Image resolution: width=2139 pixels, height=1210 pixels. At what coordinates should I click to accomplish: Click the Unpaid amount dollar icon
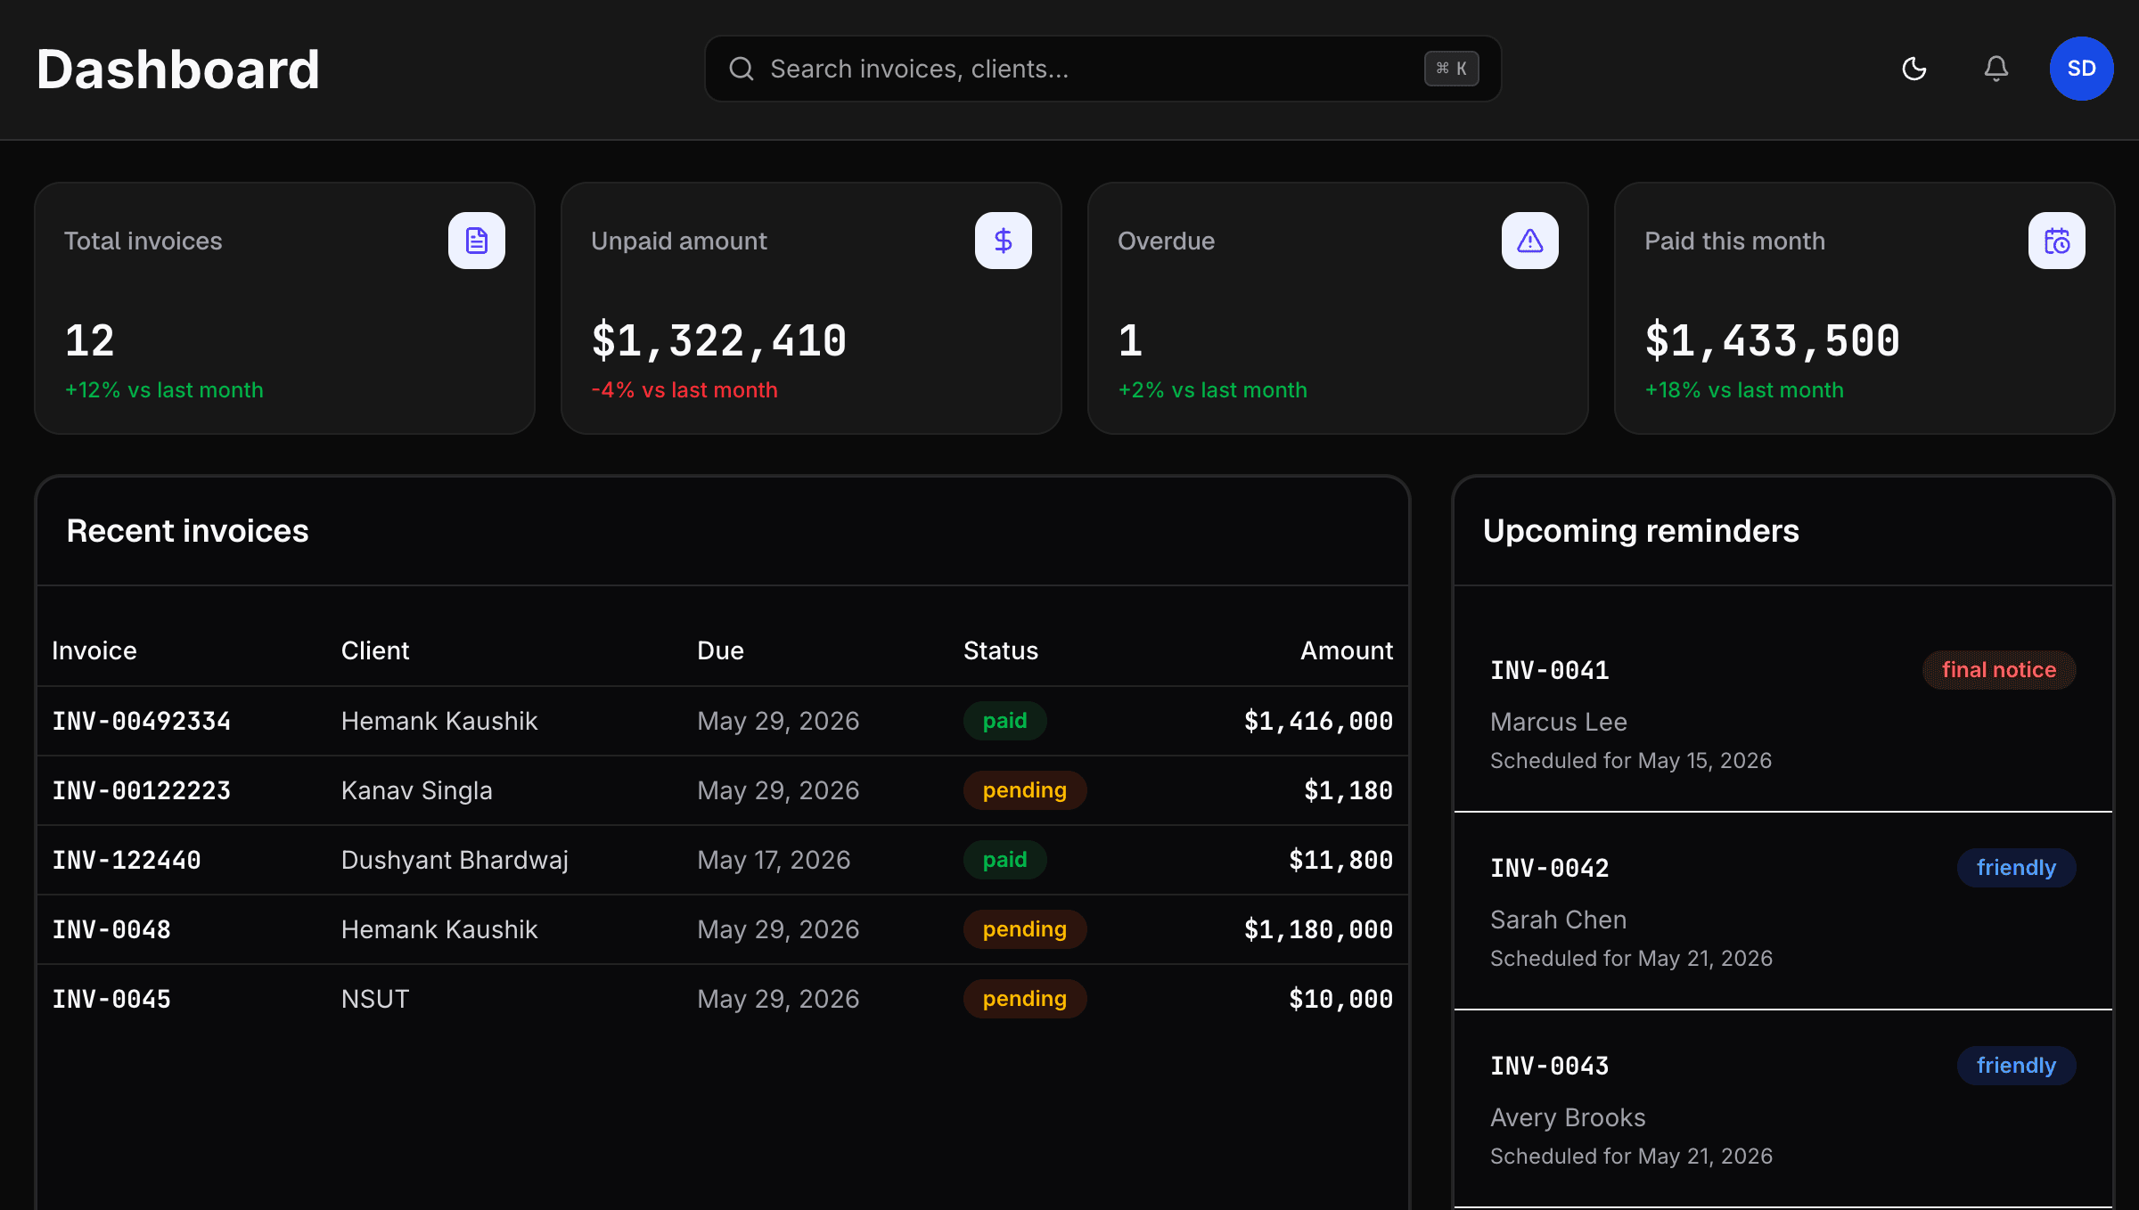pos(1004,241)
